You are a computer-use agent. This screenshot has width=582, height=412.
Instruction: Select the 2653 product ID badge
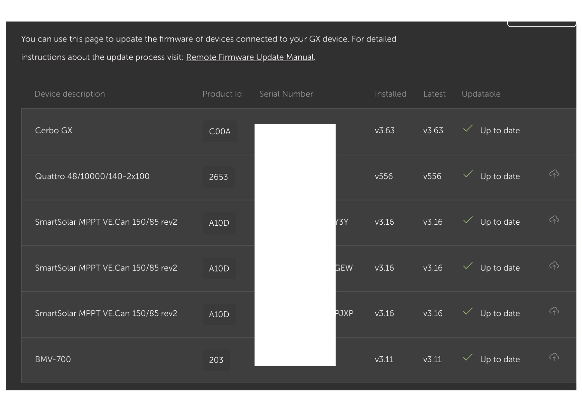pyautogui.click(x=219, y=177)
